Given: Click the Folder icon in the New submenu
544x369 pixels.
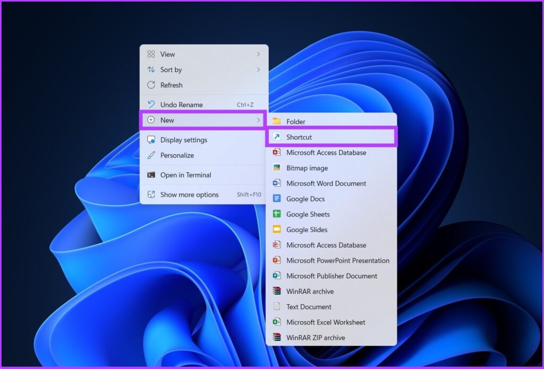Looking at the screenshot, I should [x=277, y=121].
